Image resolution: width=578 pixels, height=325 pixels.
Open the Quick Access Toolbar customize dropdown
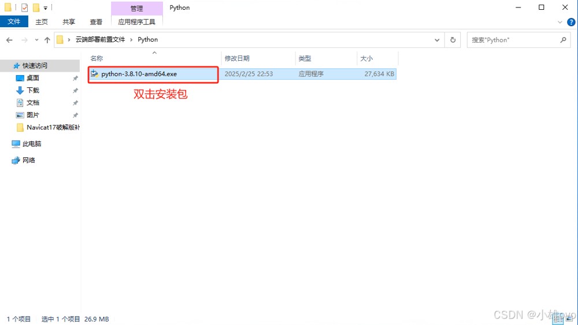(x=45, y=8)
